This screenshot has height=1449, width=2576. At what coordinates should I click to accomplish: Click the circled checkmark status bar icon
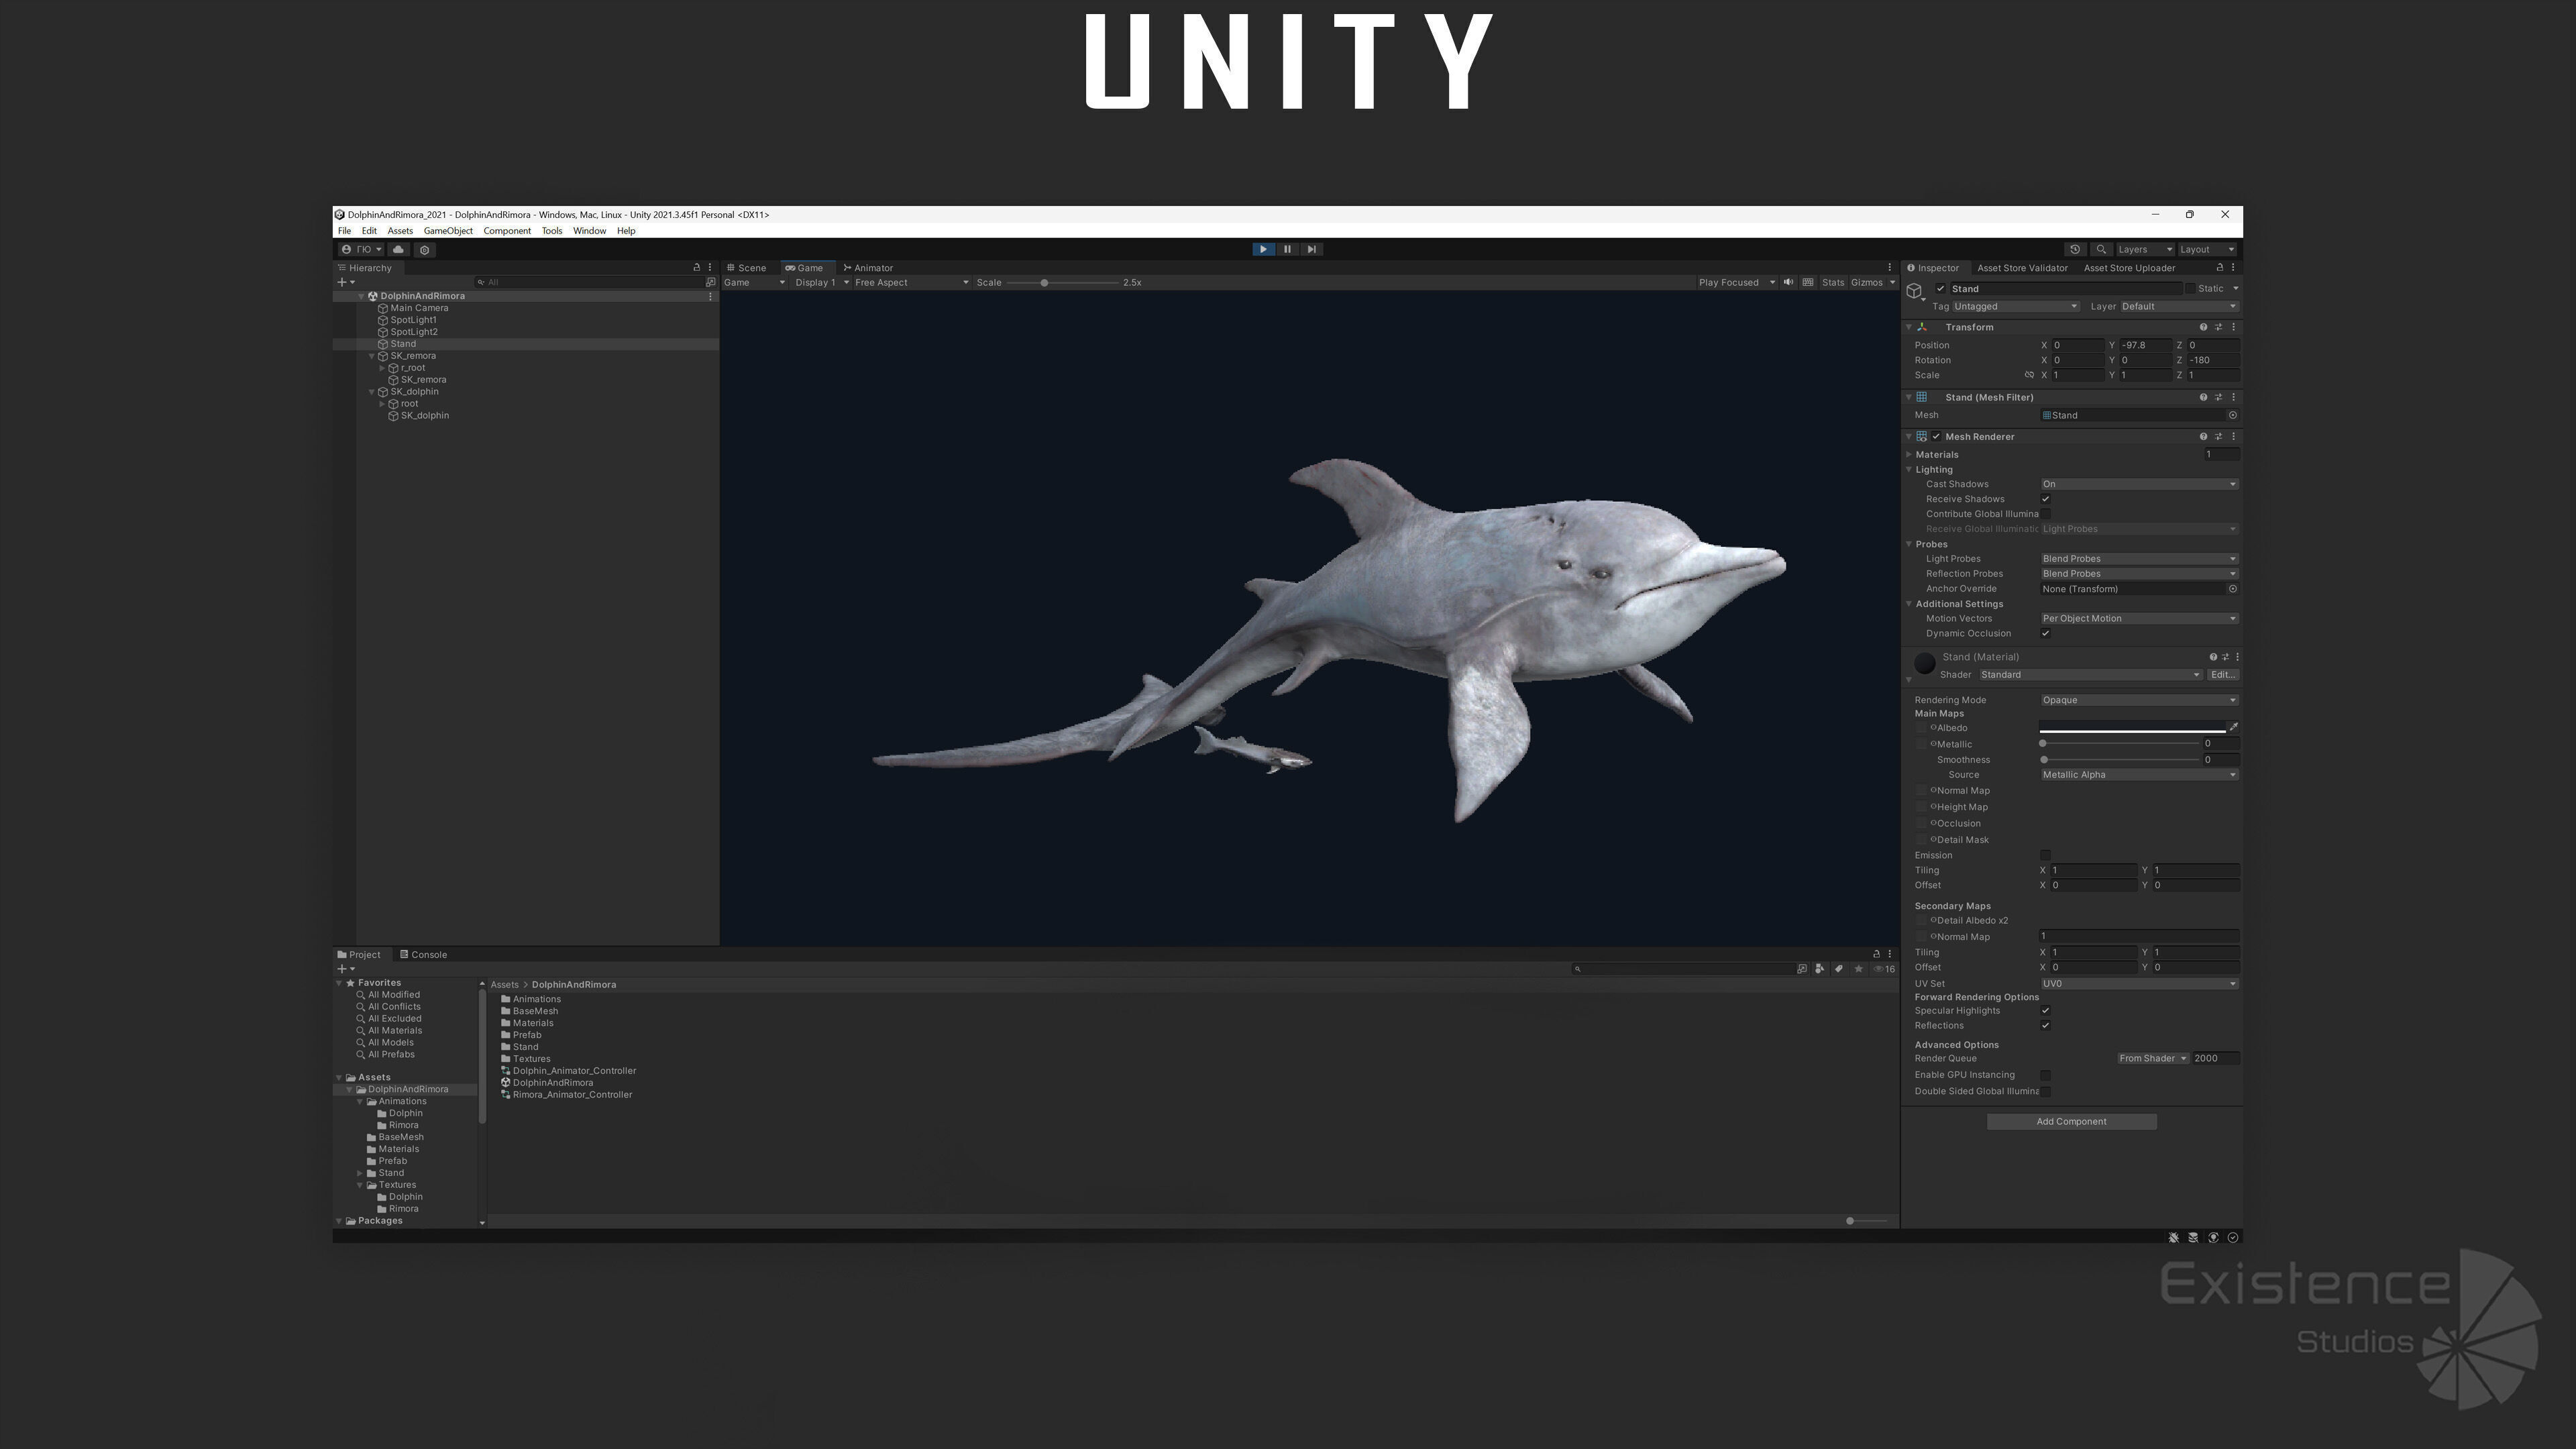point(2233,1237)
